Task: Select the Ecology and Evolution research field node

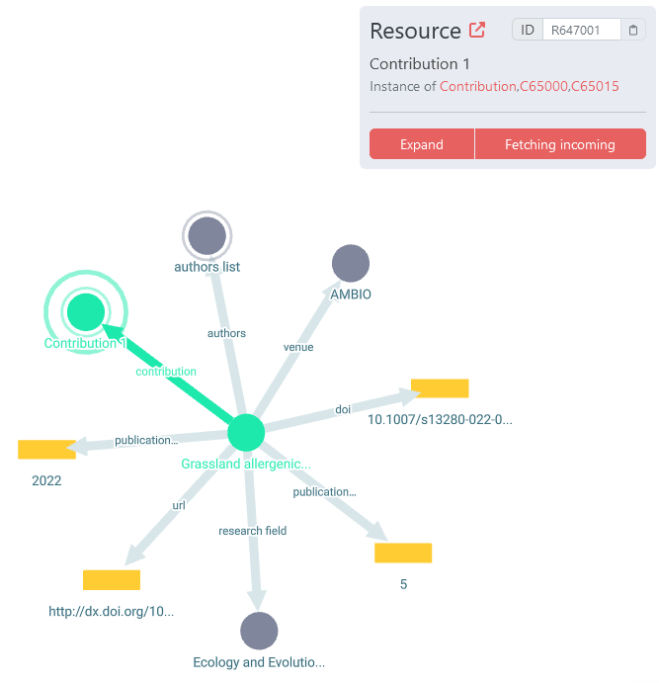Action: pyautogui.click(x=259, y=631)
